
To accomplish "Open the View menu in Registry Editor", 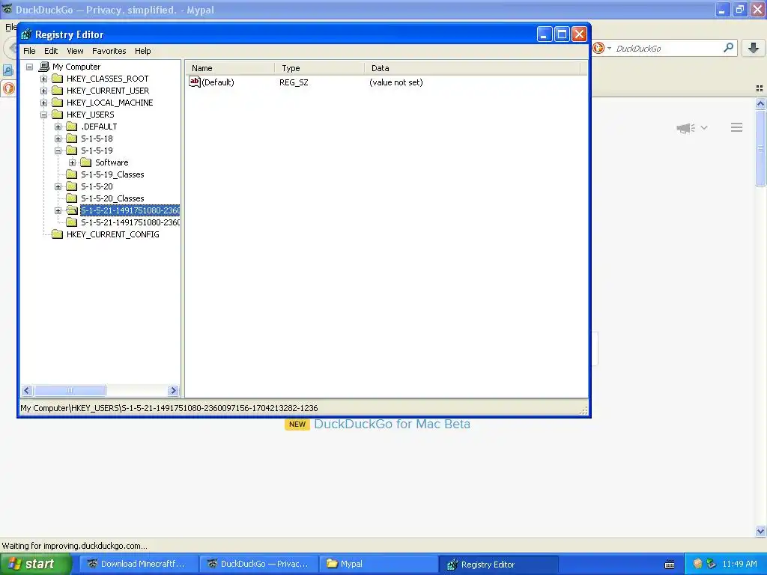I will [75, 51].
